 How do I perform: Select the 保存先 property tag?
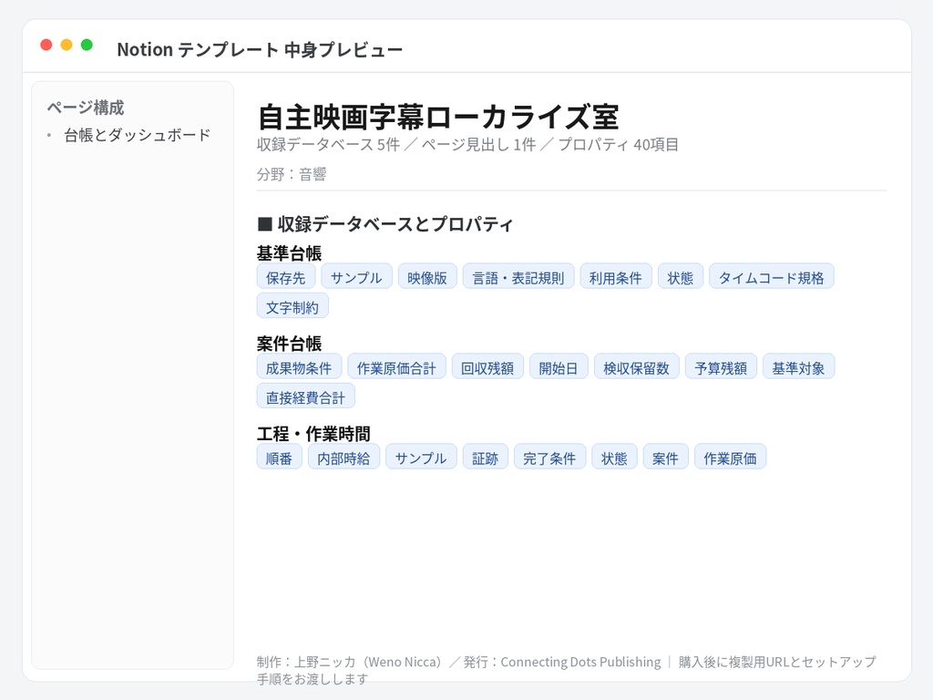286,277
